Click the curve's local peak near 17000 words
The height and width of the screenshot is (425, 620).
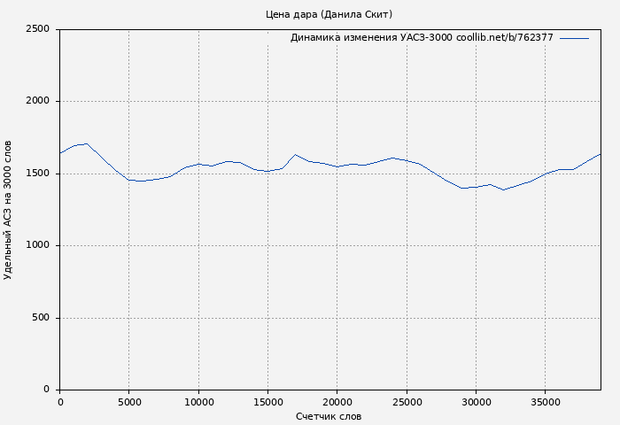coord(295,154)
